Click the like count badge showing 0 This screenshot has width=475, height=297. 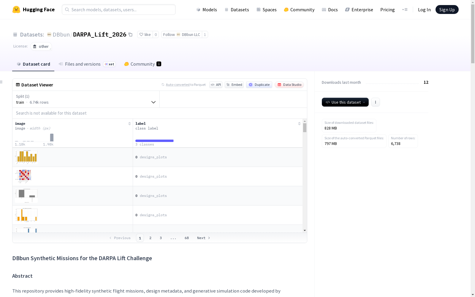point(156,34)
